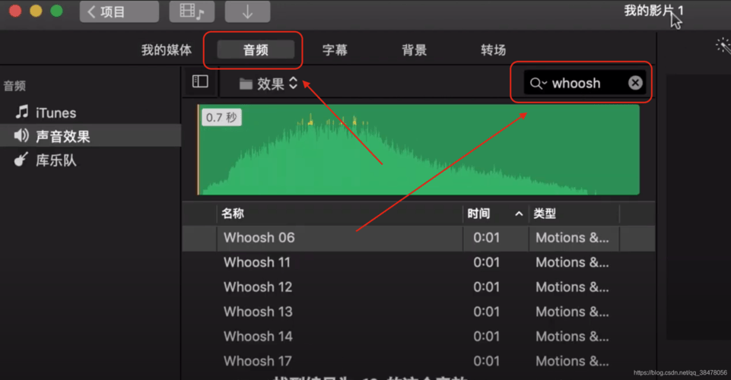This screenshot has height=380, width=731.
Task: Select the Audio (音频) tab
Action: [256, 50]
